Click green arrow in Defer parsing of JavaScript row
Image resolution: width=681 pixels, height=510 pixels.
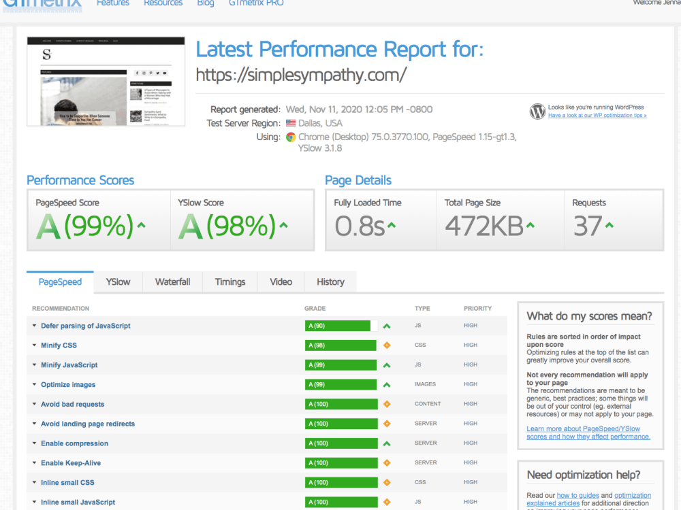point(387,326)
